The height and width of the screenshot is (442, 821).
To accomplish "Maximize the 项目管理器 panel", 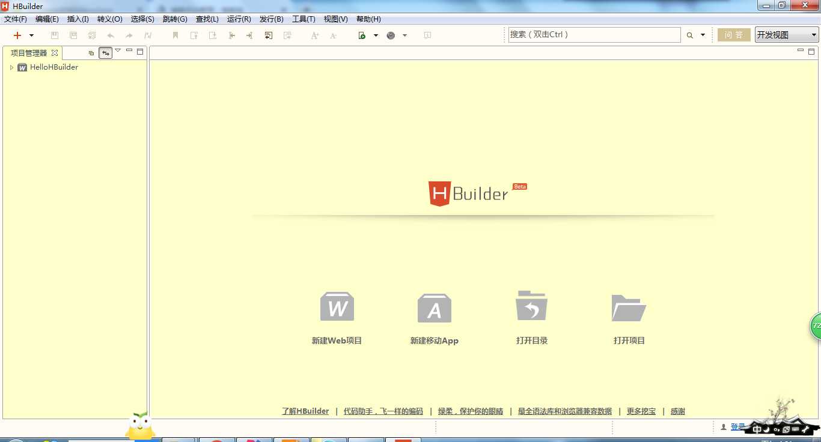I will [x=140, y=52].
